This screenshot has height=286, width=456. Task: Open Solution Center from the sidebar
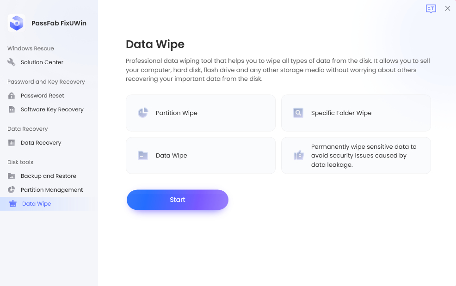(x=41, y=62)
